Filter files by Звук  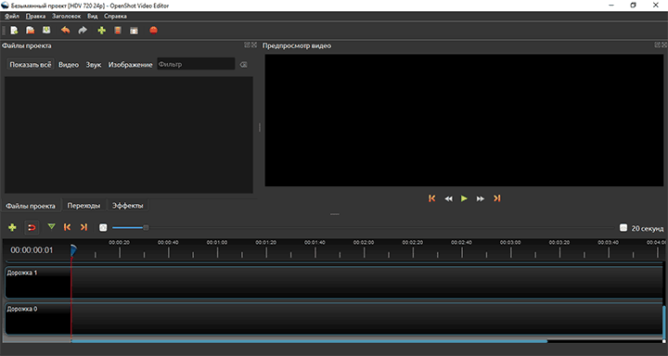[x=94, y=65]
